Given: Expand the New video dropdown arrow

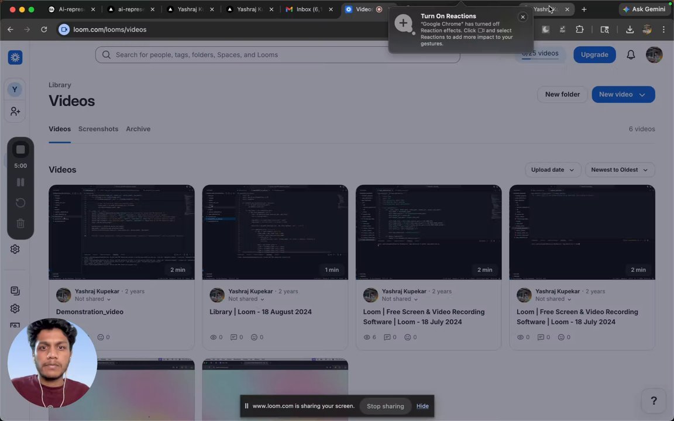Looking at the screenshot, I should tap(642, 95).
